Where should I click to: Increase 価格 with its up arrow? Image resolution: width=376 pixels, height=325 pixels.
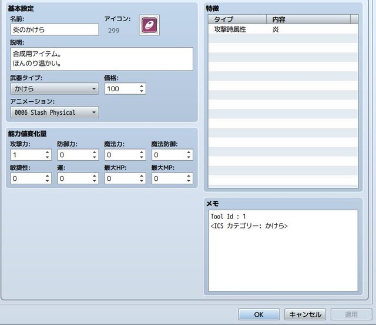pos(142,86)
